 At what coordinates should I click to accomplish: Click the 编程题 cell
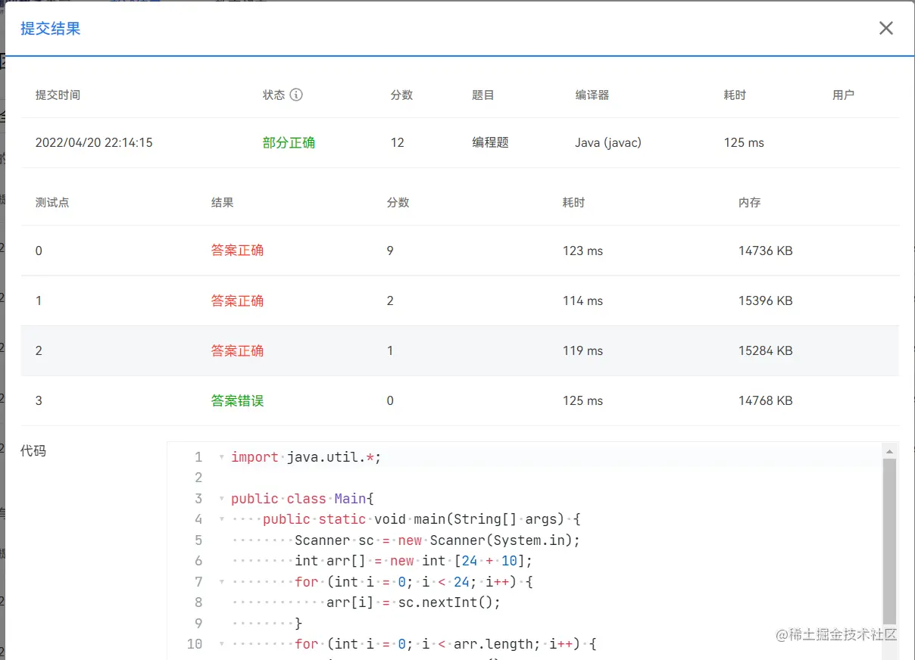coord(490,142)
